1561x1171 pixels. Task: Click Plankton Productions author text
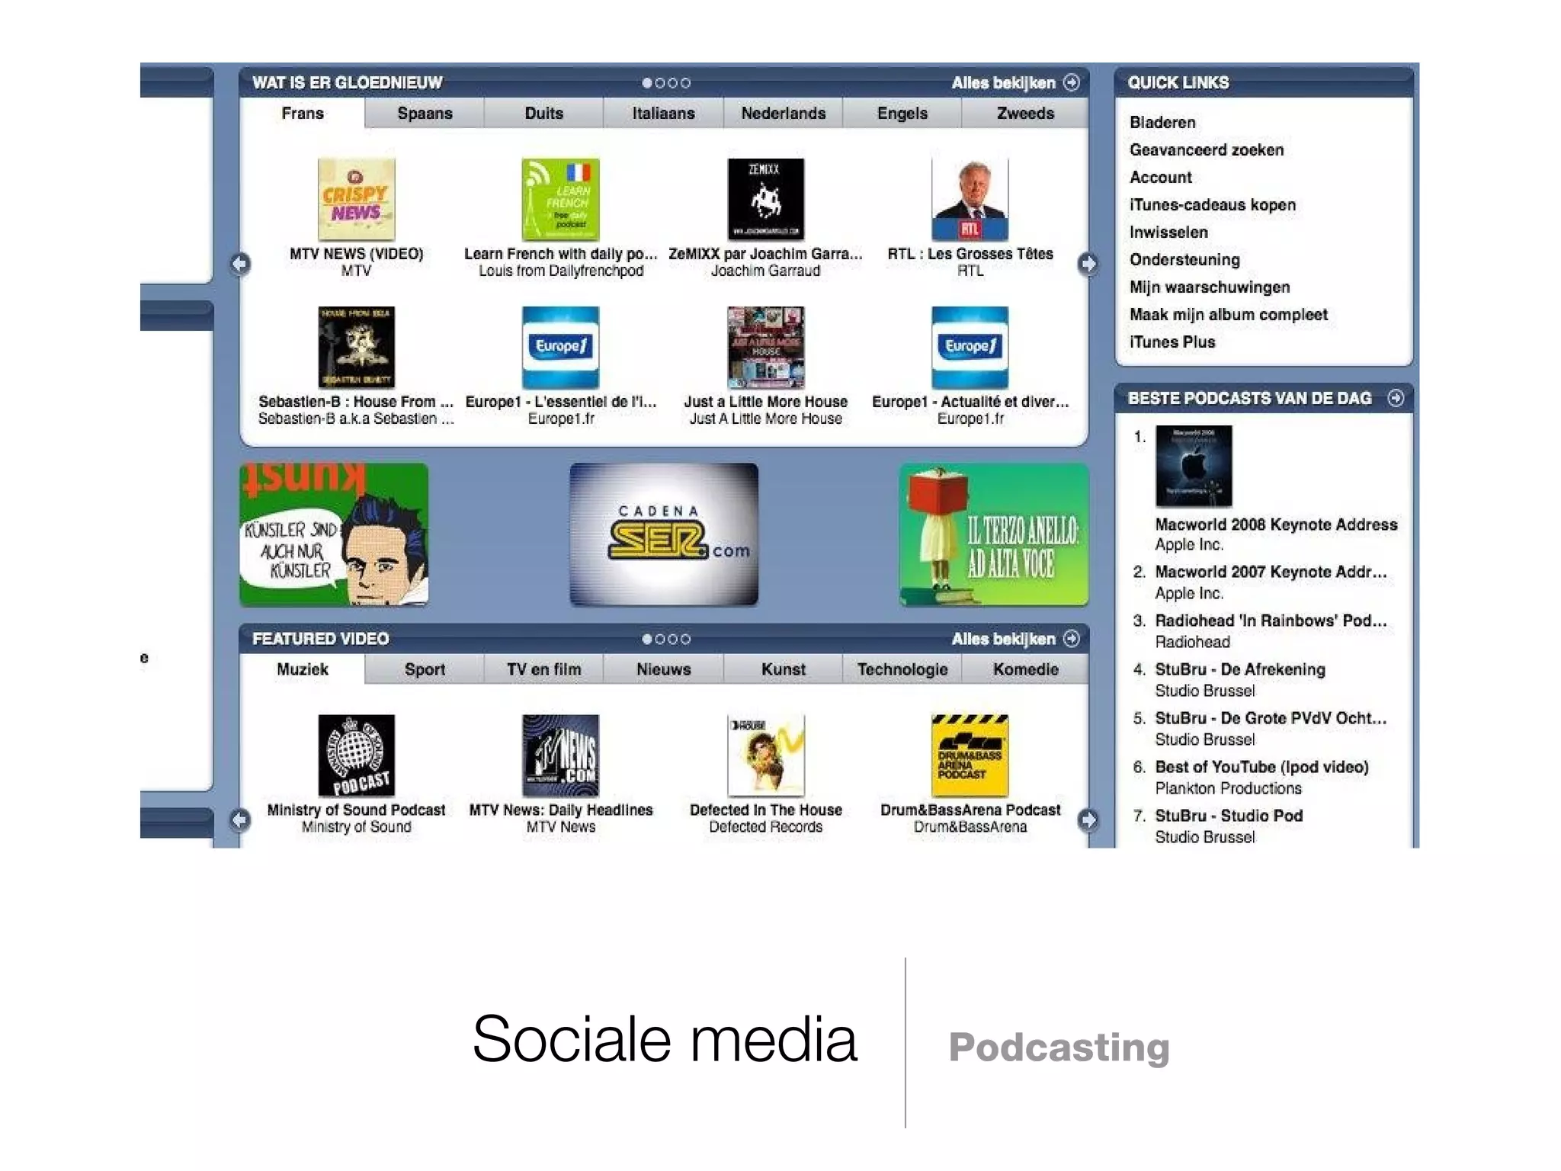pos(1228,788)
